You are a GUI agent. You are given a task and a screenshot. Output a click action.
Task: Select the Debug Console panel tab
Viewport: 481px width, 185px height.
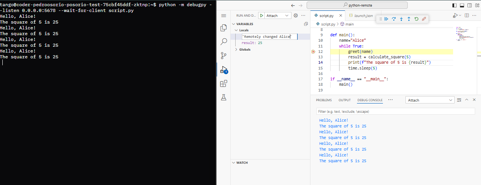pyautogui.click(x=370, y=100)
